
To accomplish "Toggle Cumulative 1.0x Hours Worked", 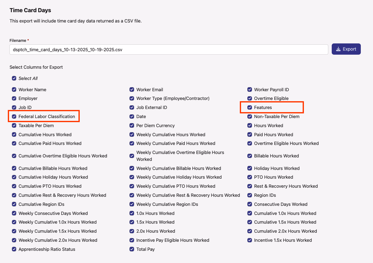I will click(x=250, y=213).
